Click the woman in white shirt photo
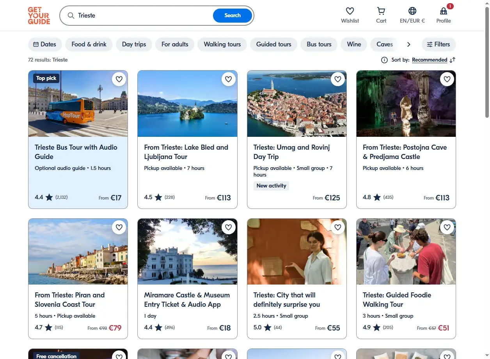 [x=297, y=251]
